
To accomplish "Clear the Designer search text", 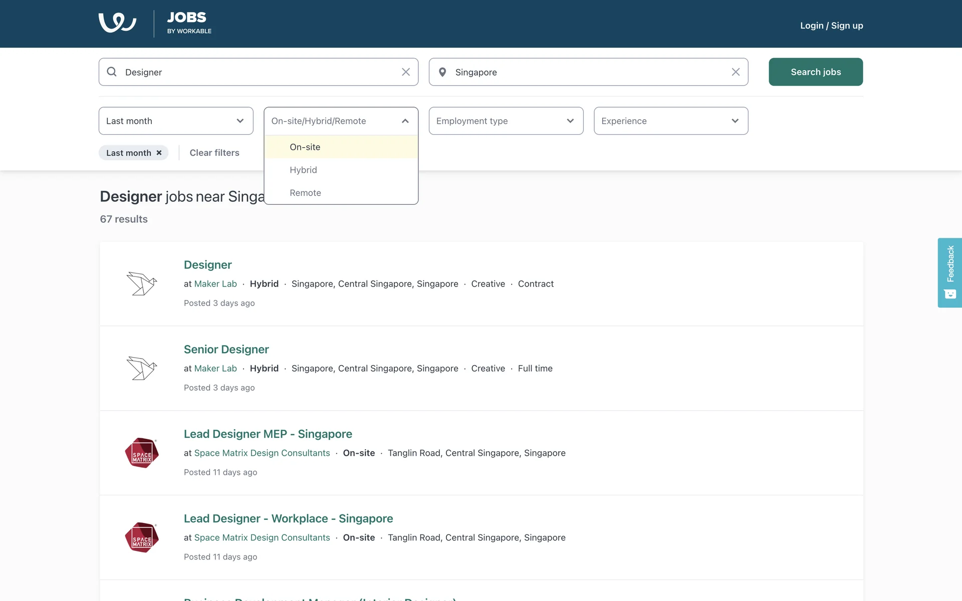I will point(406,72).
